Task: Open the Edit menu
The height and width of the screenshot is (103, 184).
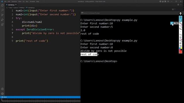Action: 9,1
